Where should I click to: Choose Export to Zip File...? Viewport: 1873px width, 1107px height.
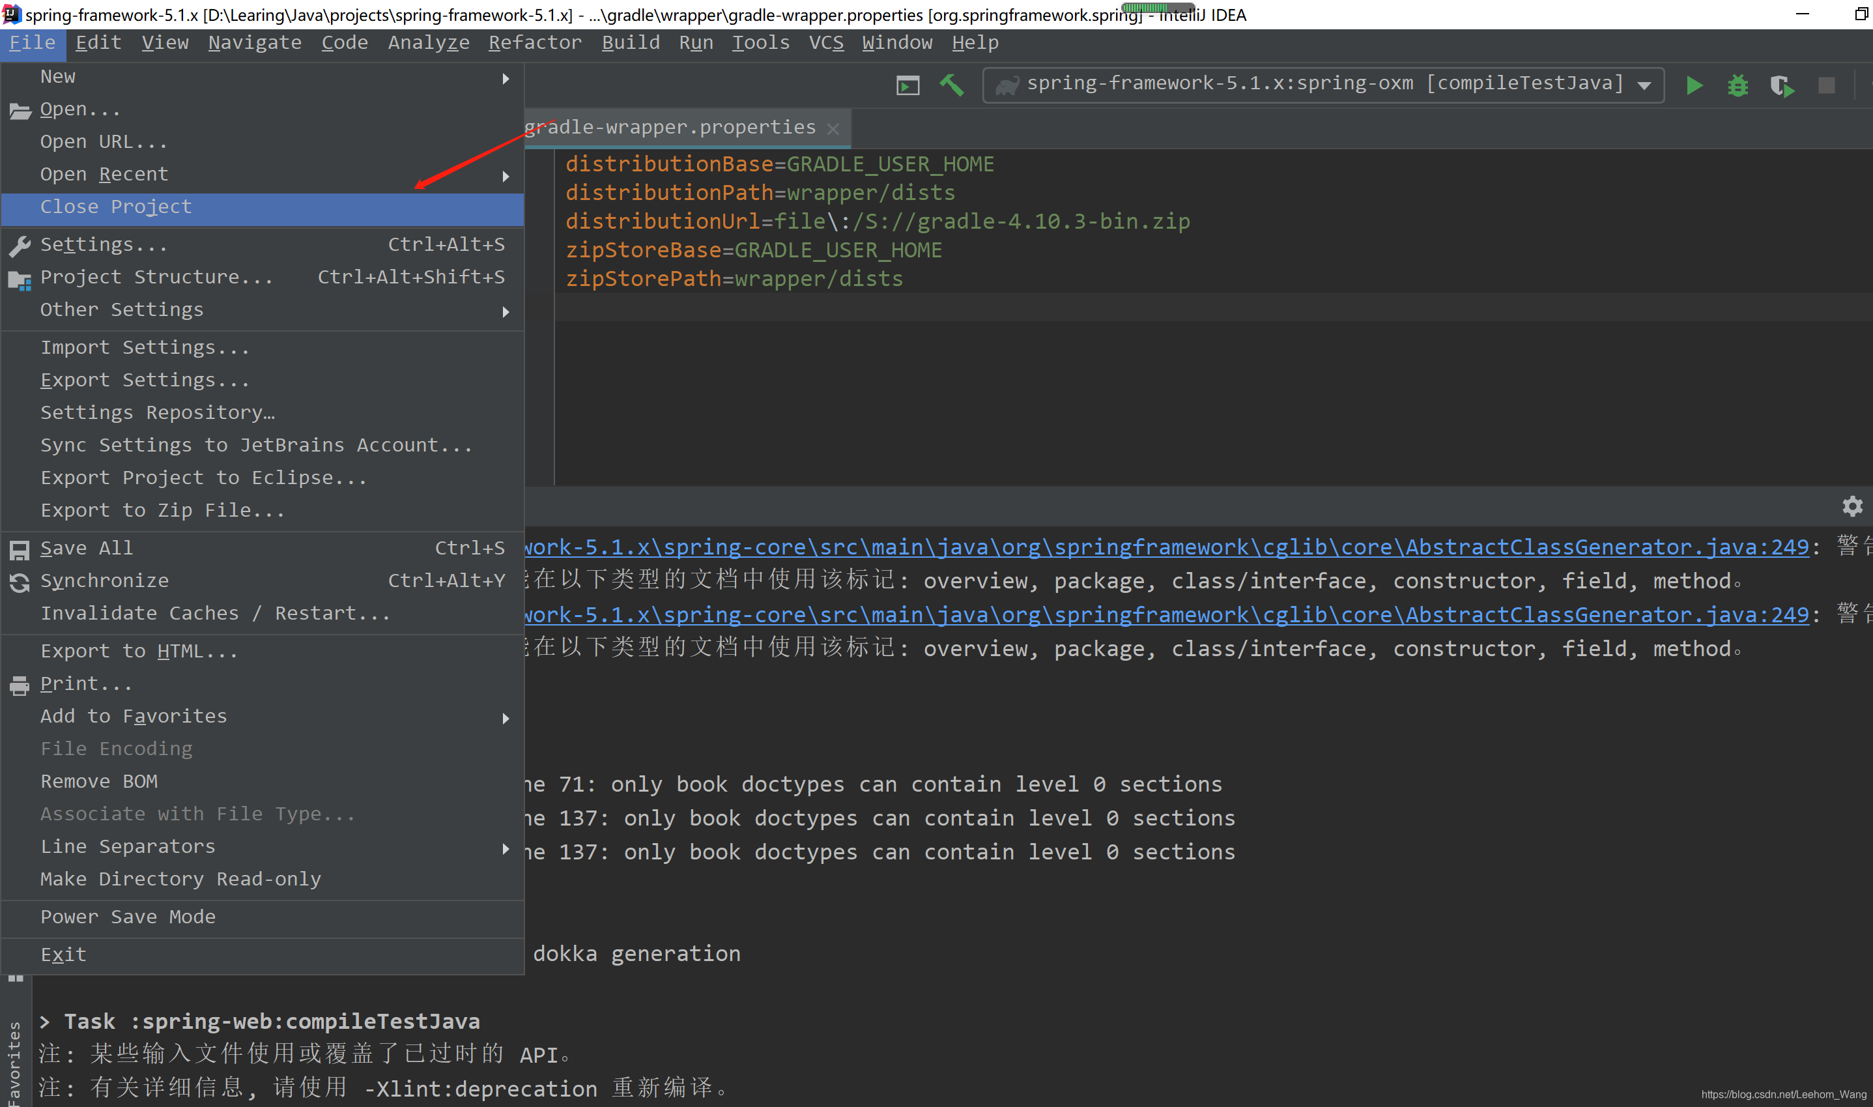[x=263, y=510]
